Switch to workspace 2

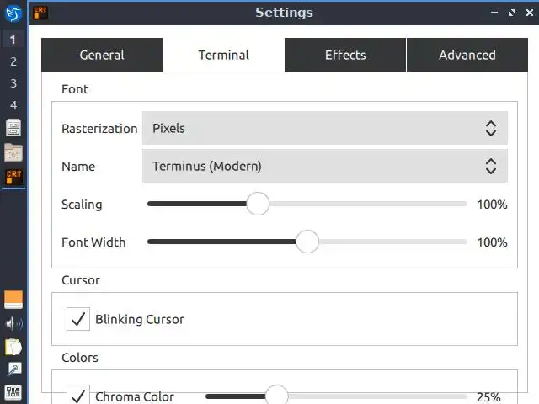coord(13,61)
